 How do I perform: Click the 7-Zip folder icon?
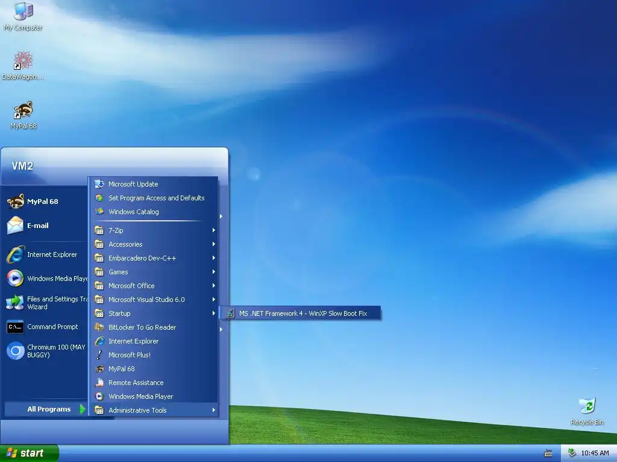[99, 230]
